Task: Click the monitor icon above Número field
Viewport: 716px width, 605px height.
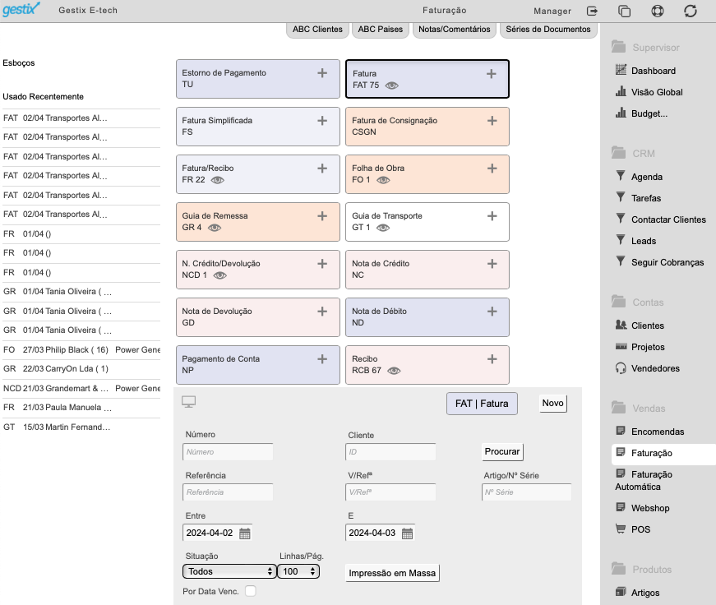Action: coord(188,402)
